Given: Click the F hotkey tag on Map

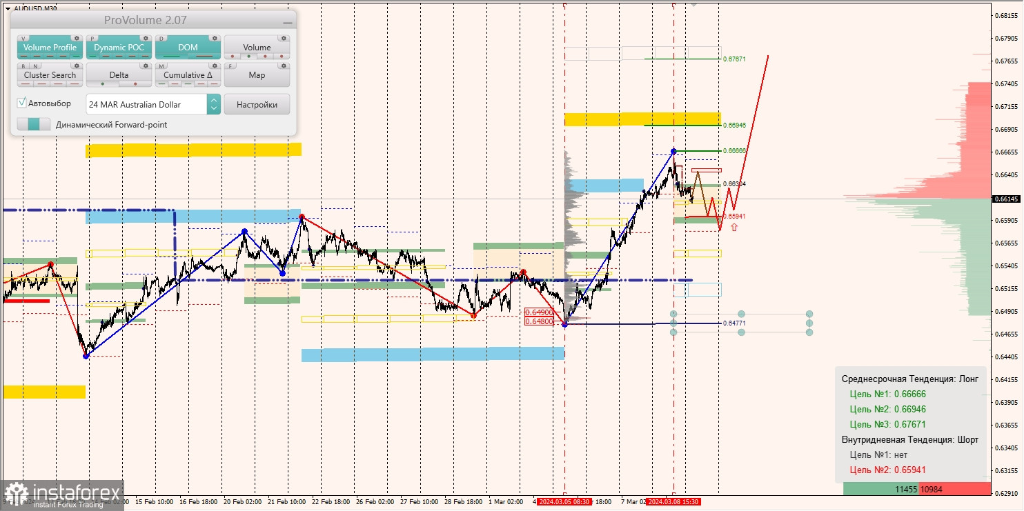Looking at the screenshot, I should [x=230, y=66].
